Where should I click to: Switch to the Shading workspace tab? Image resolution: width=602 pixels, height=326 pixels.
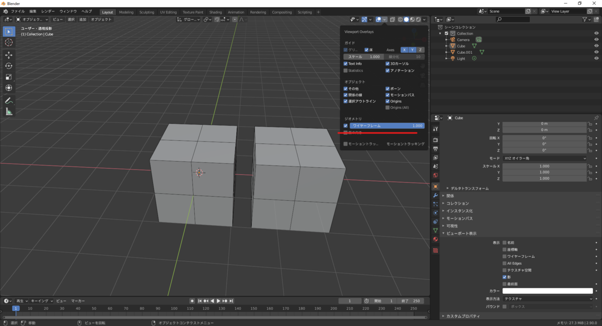coord(216,12)
